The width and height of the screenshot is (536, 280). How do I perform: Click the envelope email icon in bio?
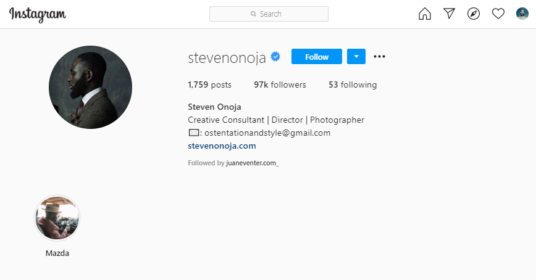(x=193, y=133)
